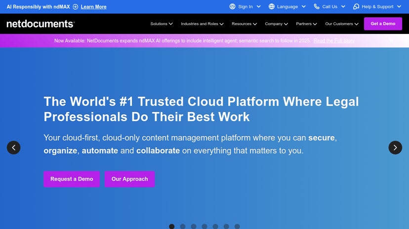Click the Help & Support headset icon
This screenshot has height=229, width=409.
click(356, 6)
